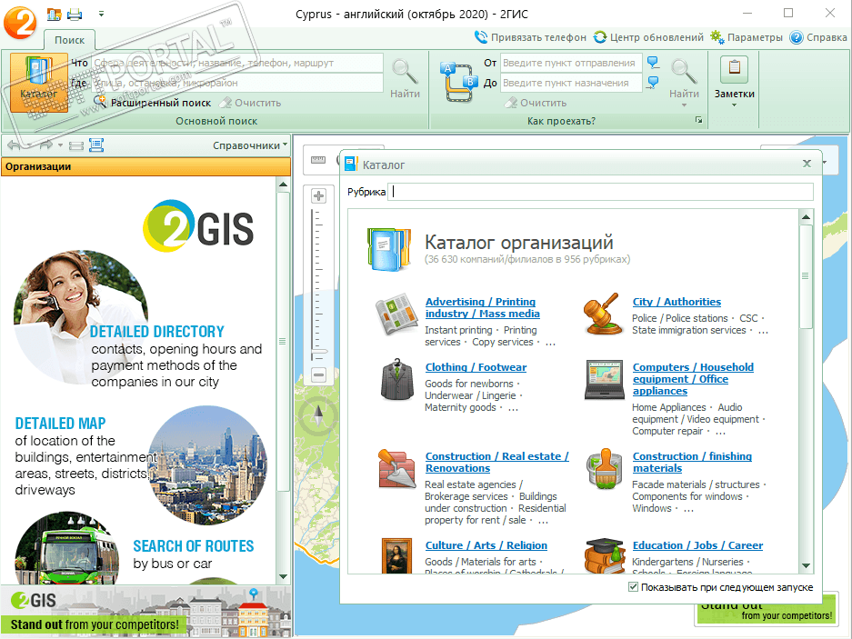
Task: Click the left panel scrollbar down arrow
Action: [283, 576]
